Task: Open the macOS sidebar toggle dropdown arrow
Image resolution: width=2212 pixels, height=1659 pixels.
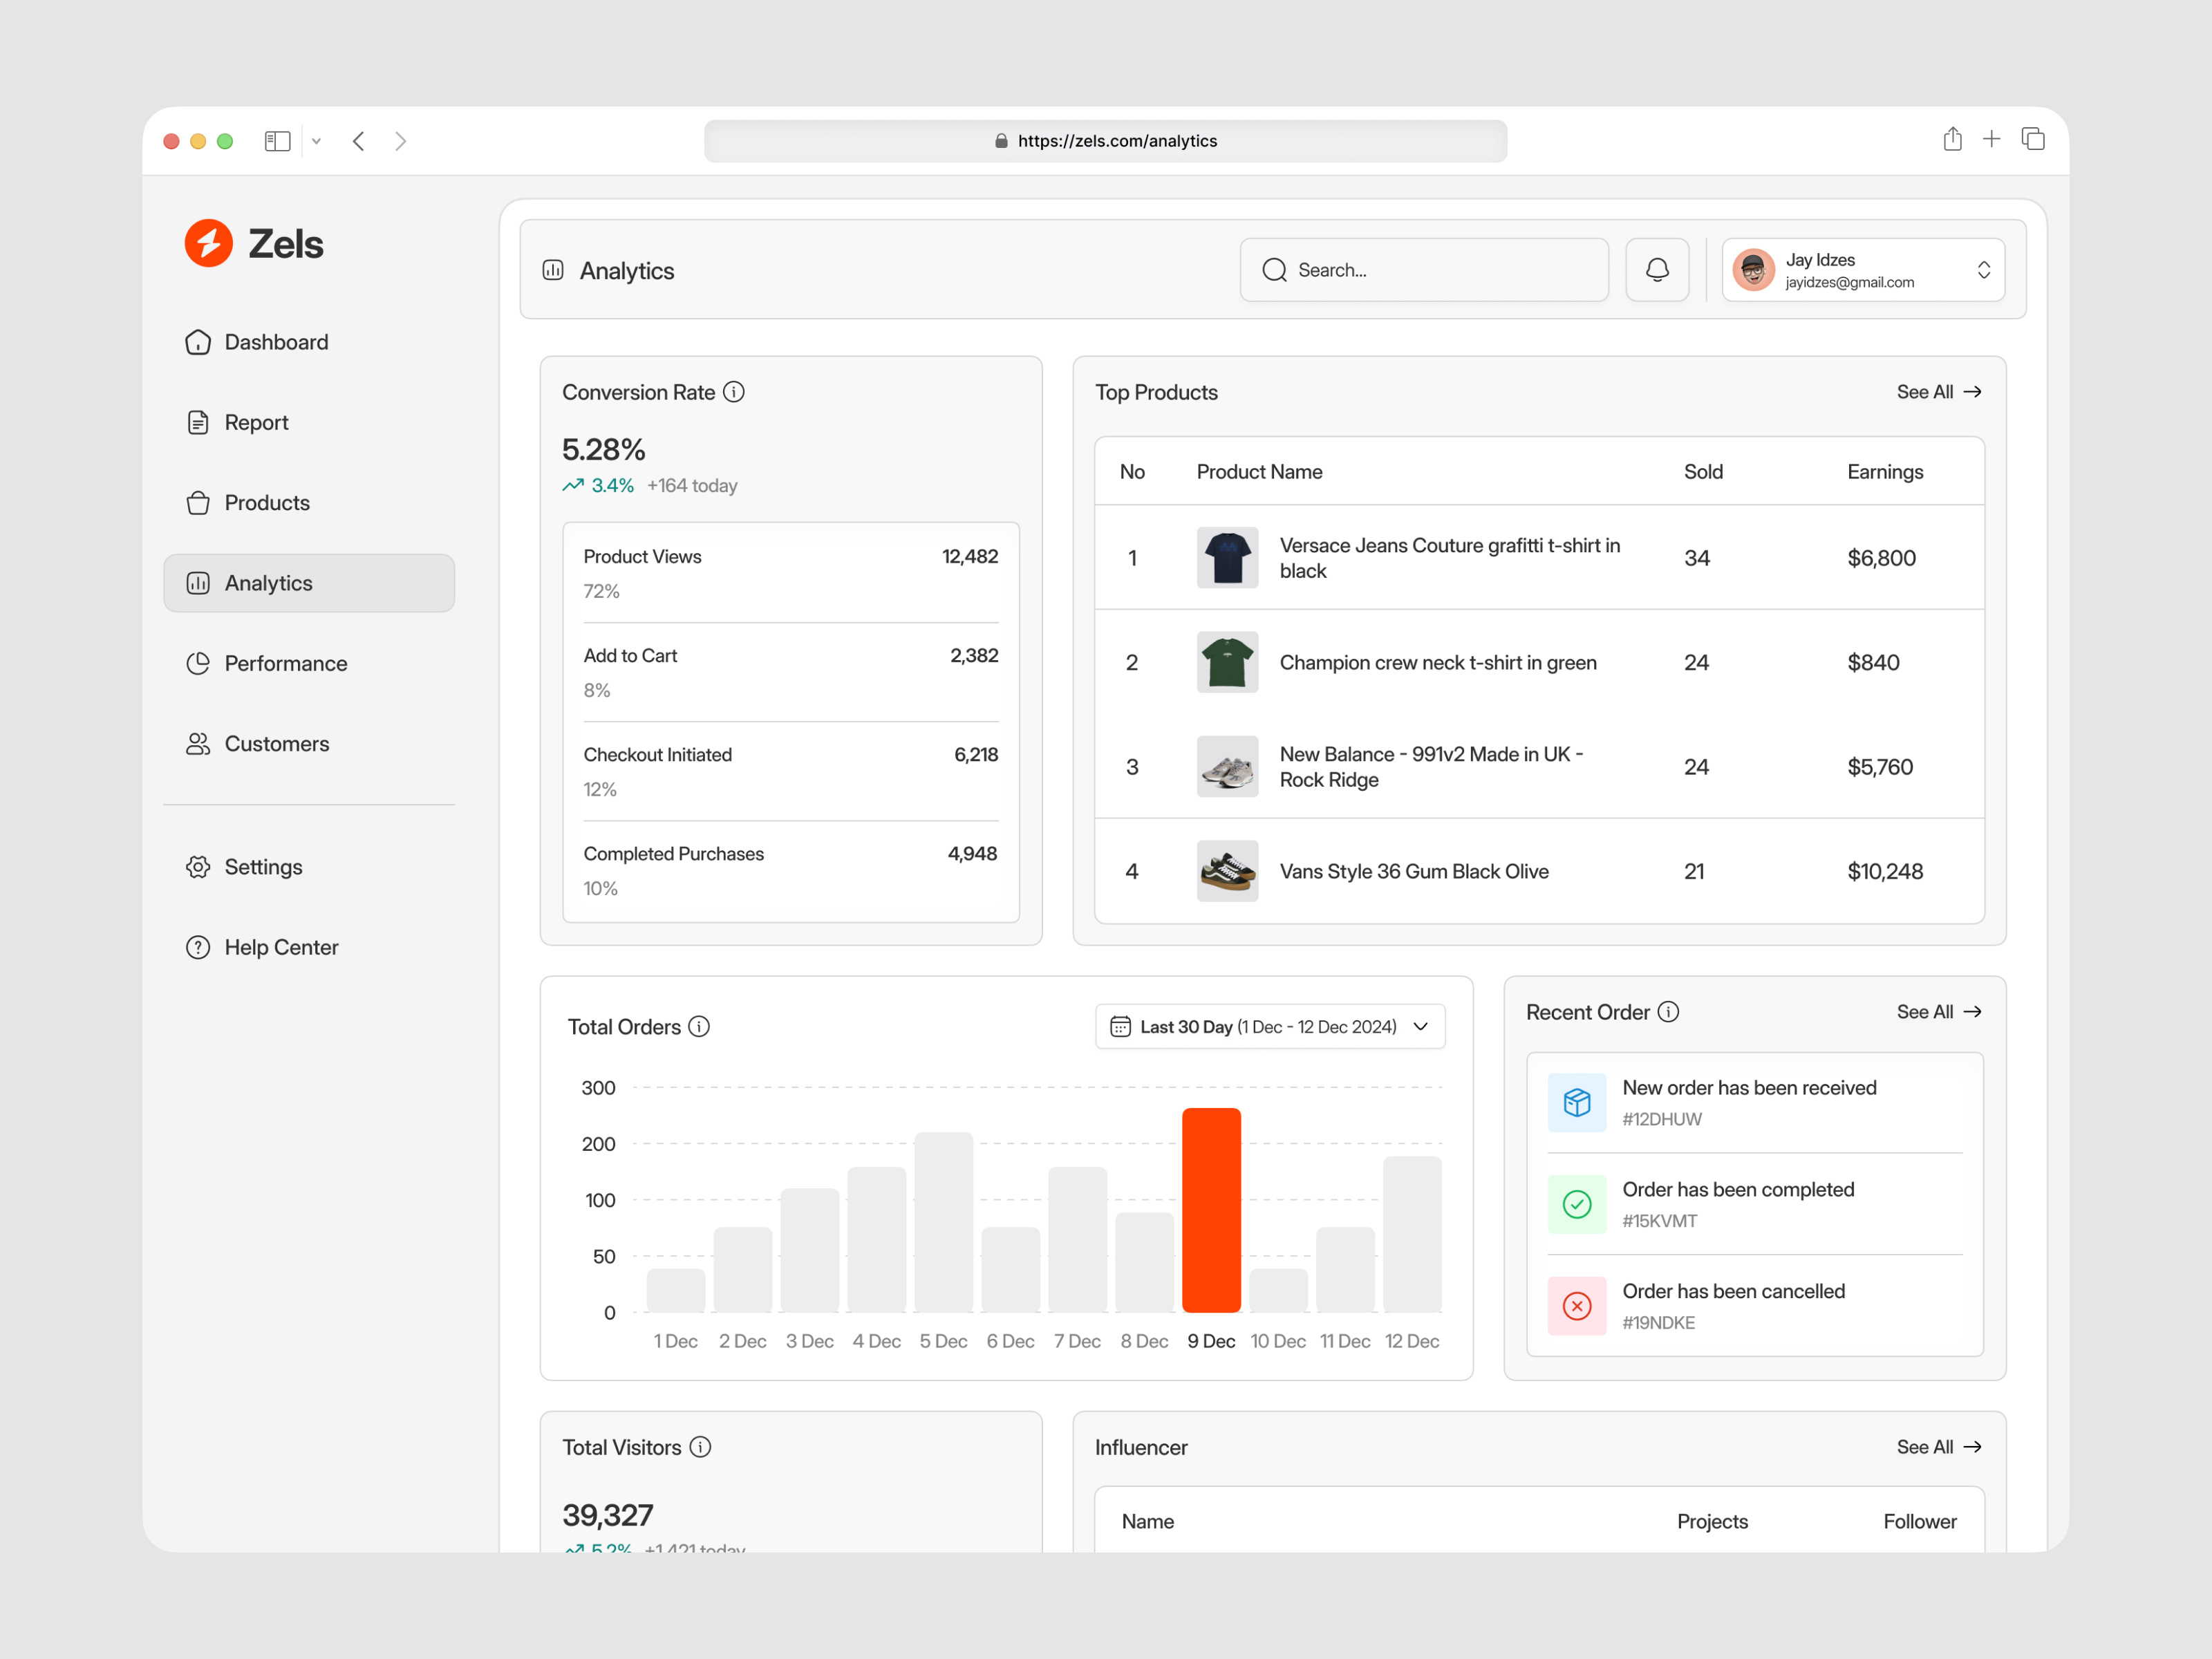Action: tap(317, 140)
